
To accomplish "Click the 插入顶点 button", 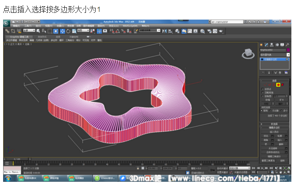I will coord(274,132).
